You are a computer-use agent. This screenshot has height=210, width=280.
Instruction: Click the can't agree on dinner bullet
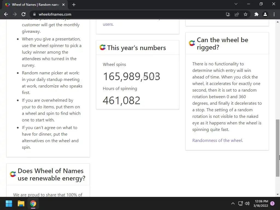pos(50,138)
